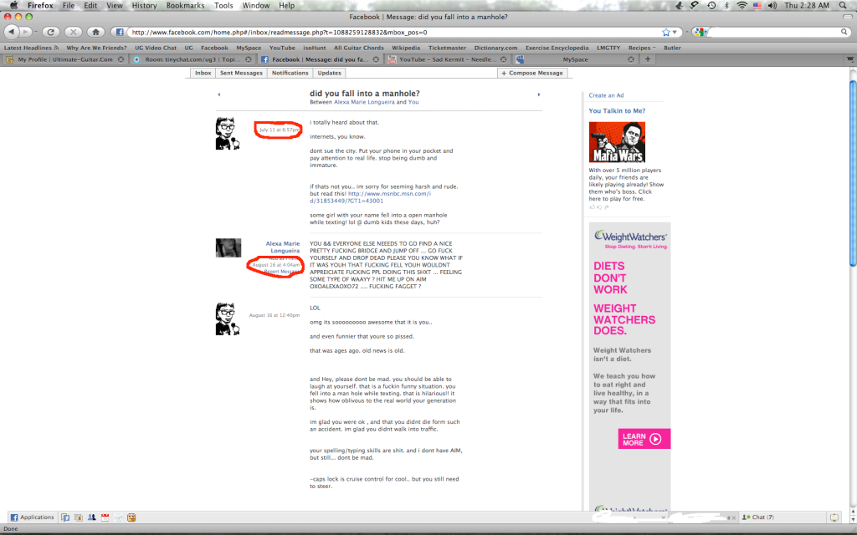Click the stop loading X button
This screenshot has height=535, width=857.
(x=74, y=33)
